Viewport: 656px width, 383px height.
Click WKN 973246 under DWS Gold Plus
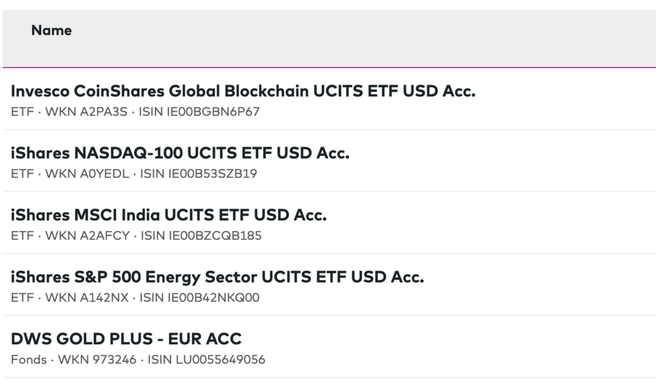[x=96, y=359]
